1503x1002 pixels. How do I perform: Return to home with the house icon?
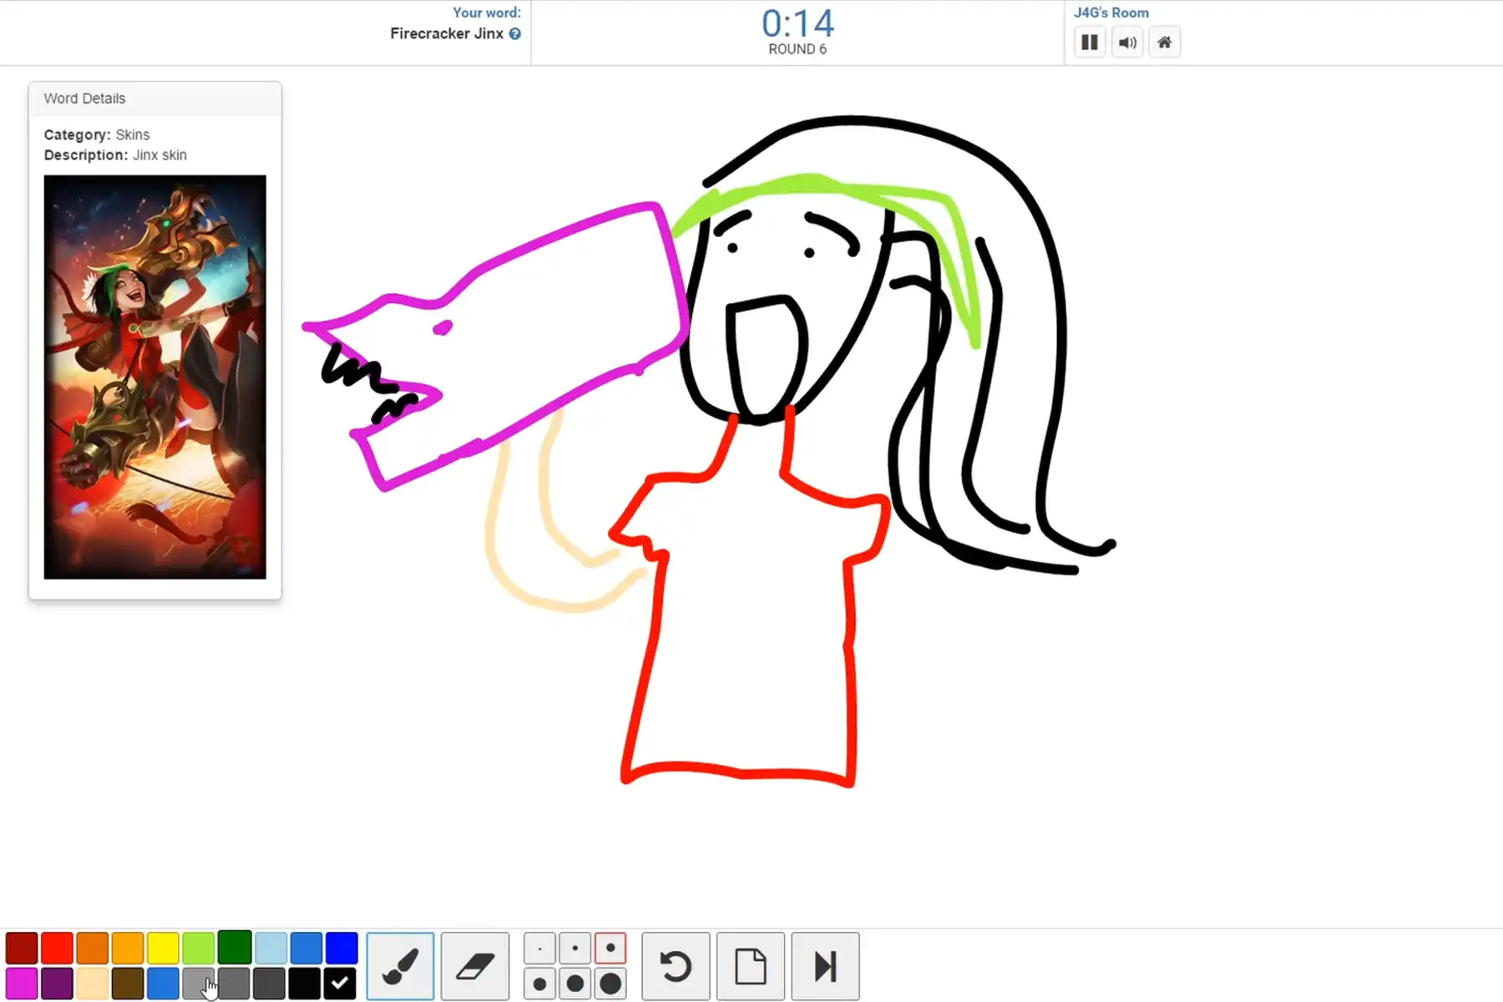[x=1165, y=42]
